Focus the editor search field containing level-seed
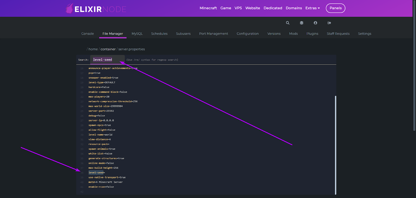Screen dimensions: 416x198 pos(107,60)
